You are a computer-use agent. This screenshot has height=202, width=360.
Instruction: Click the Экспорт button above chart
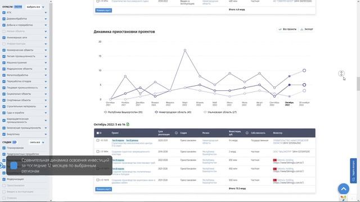point(307,29)
